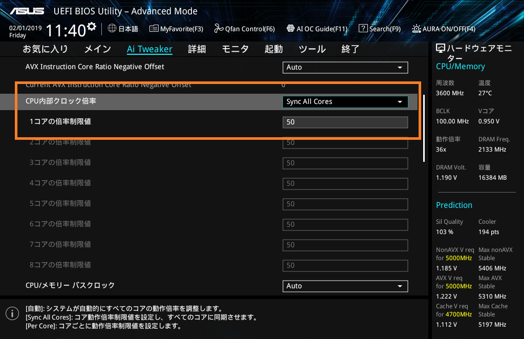This screenshot has height=339, width=524.
Task: Open the 終了 tab
Action: point(350,49)
